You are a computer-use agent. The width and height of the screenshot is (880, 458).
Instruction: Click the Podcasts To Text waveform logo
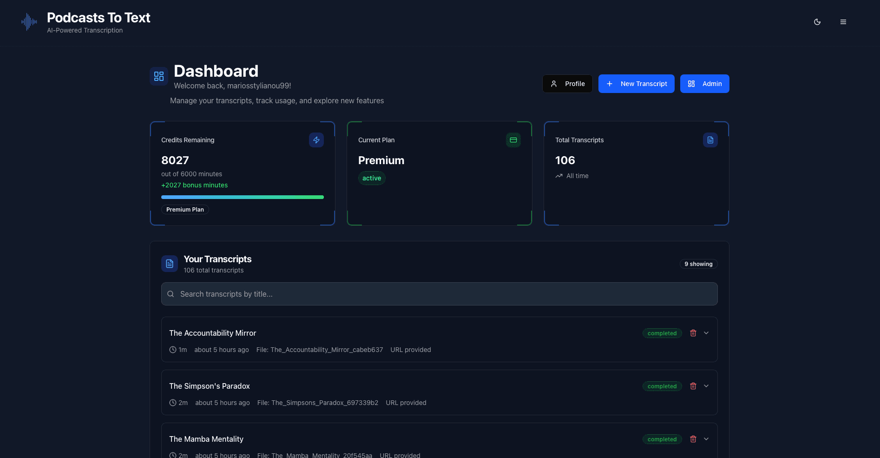pos(29,22)
